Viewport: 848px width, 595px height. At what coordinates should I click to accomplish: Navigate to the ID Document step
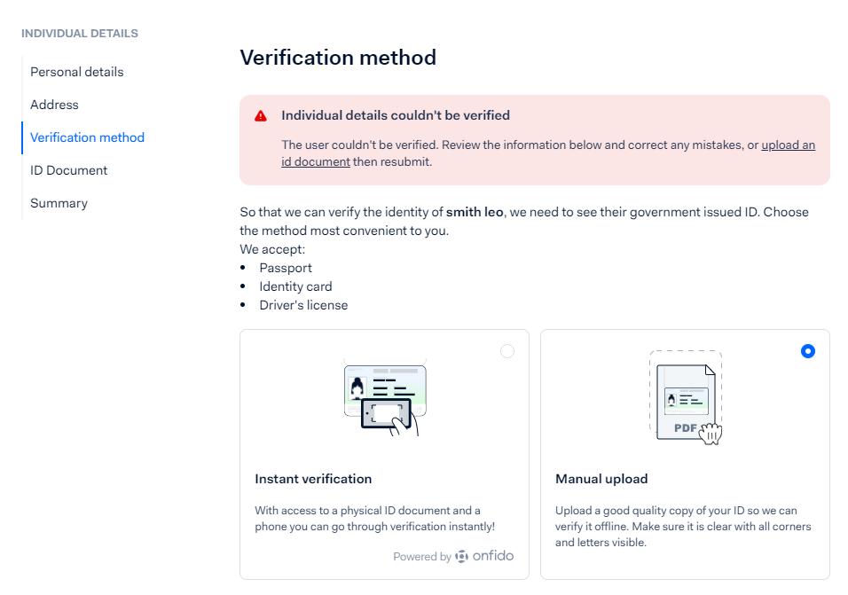pos(68,170)
